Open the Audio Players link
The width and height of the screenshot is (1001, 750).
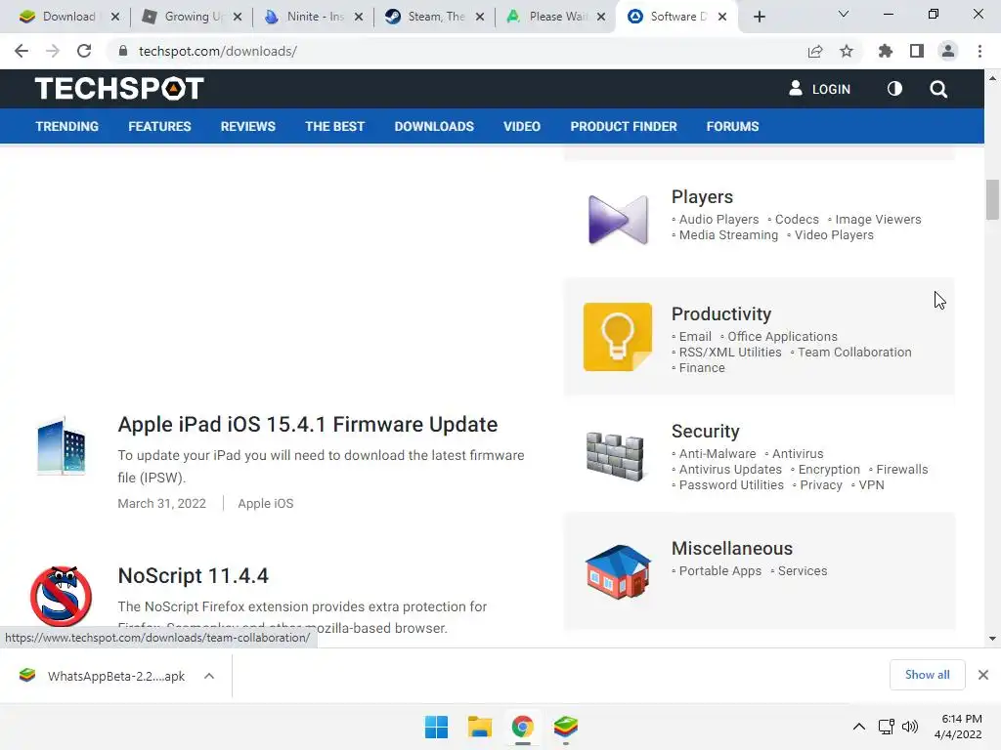[718, 220]
